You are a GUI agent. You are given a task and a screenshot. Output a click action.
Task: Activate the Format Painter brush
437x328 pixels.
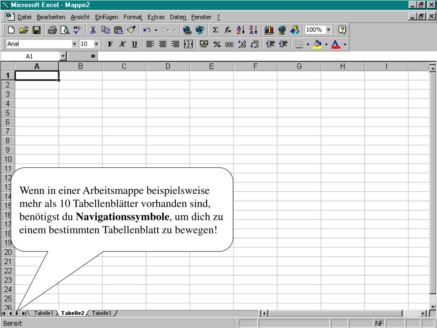pyautogui.click(x=131, y=30)
